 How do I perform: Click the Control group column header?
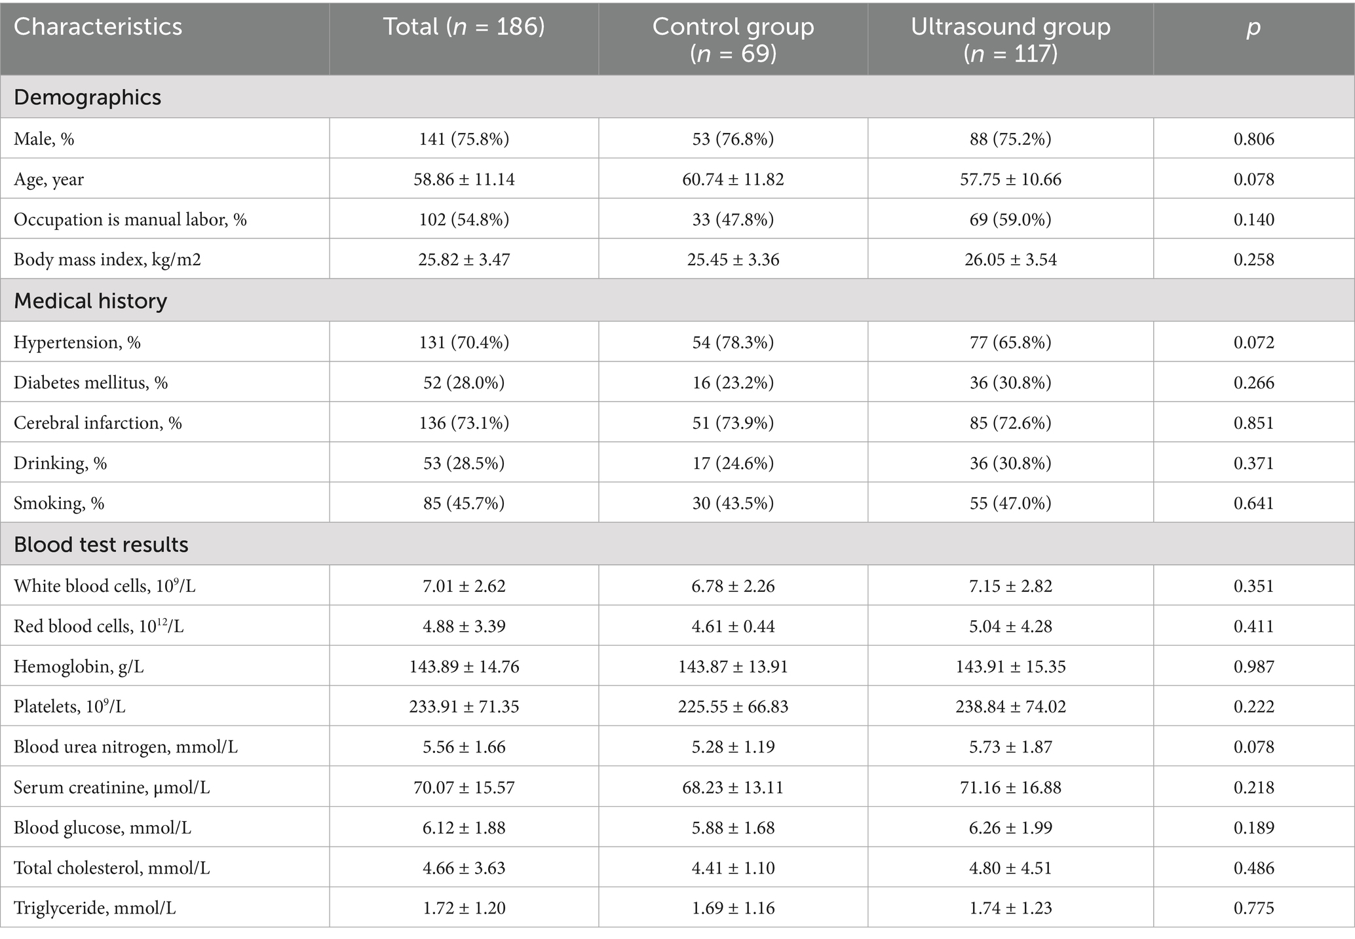[x=733, y=39]
